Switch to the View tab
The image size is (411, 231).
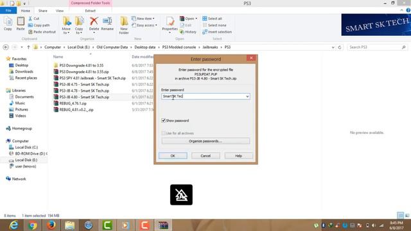60,11
